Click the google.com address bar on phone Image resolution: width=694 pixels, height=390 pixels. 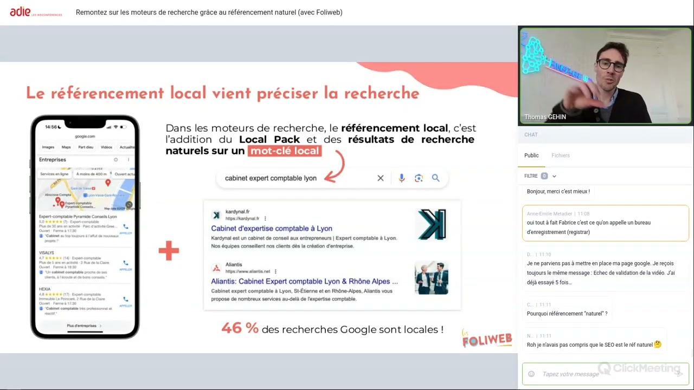point(85,136)
